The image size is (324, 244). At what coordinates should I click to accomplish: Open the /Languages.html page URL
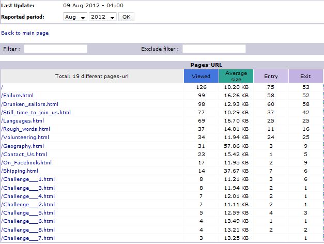[21, 120]
